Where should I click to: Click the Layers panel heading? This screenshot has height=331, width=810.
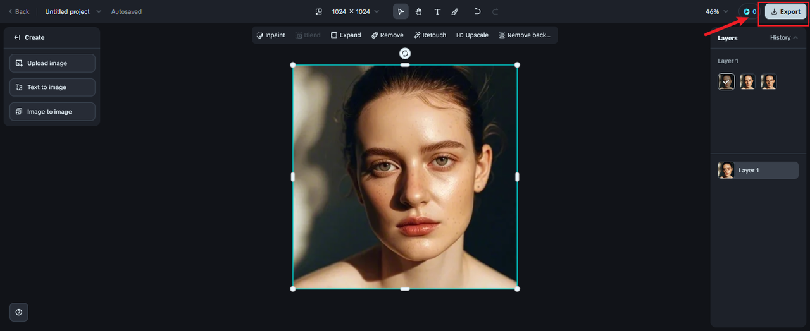(728, 38)
